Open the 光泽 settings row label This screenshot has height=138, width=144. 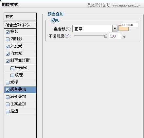[14, 82]
